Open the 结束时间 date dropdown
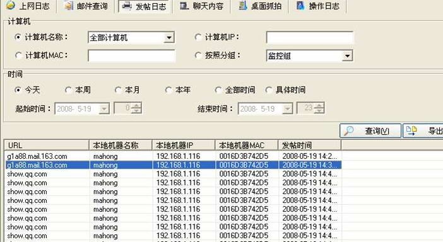 (x=287, y=108)
